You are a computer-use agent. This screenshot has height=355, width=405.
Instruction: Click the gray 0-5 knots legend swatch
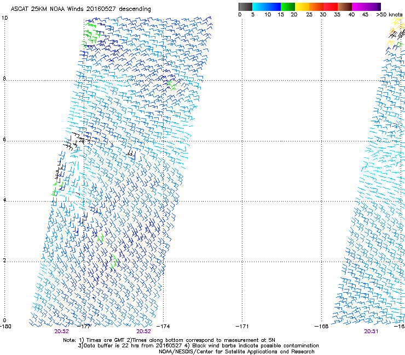(245, 7)
